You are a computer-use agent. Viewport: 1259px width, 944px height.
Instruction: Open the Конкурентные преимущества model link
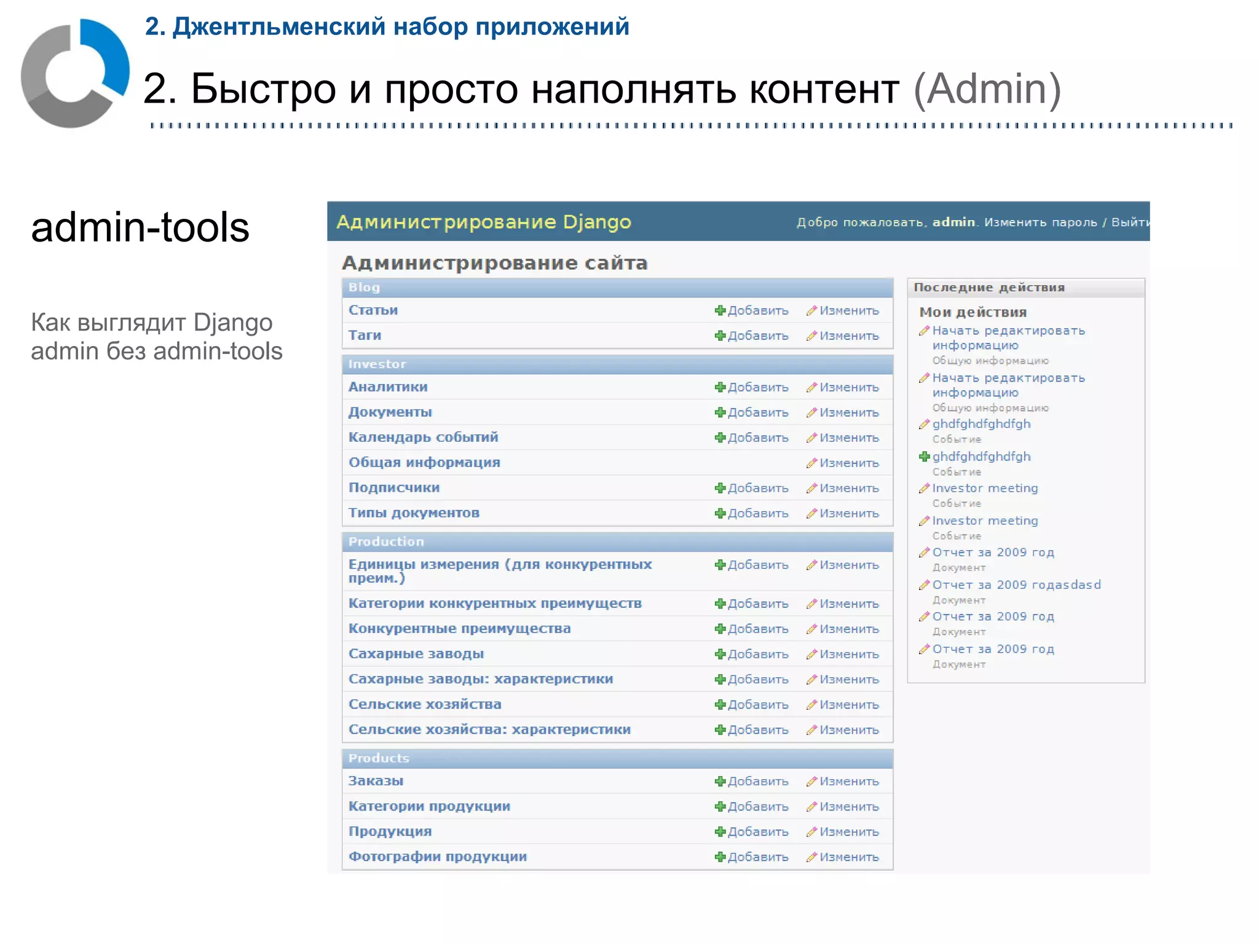tap(459, 629)
